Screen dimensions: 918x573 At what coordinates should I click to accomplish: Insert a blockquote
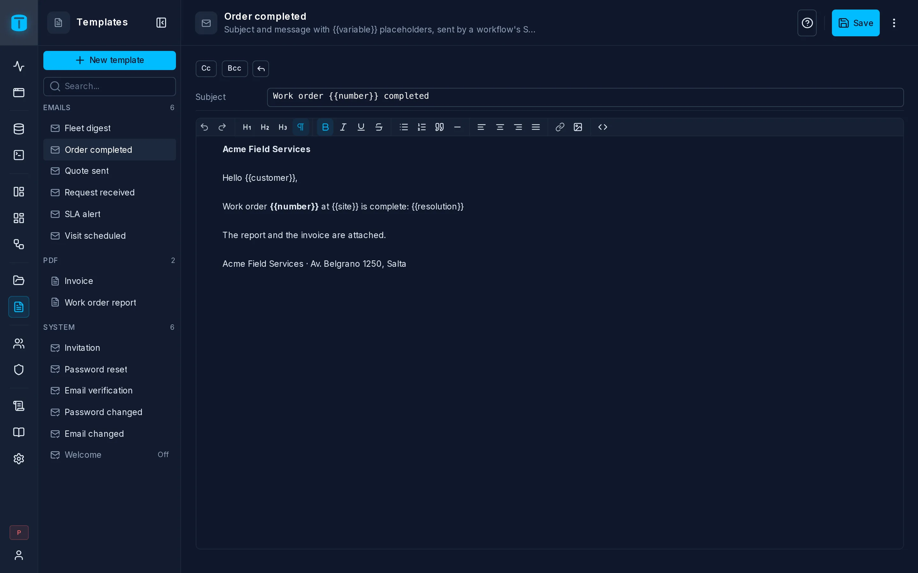pos(439,127)
